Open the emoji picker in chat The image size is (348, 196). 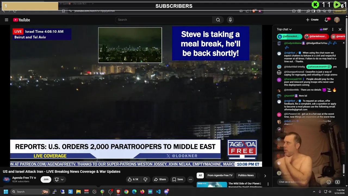click(329, 182)
